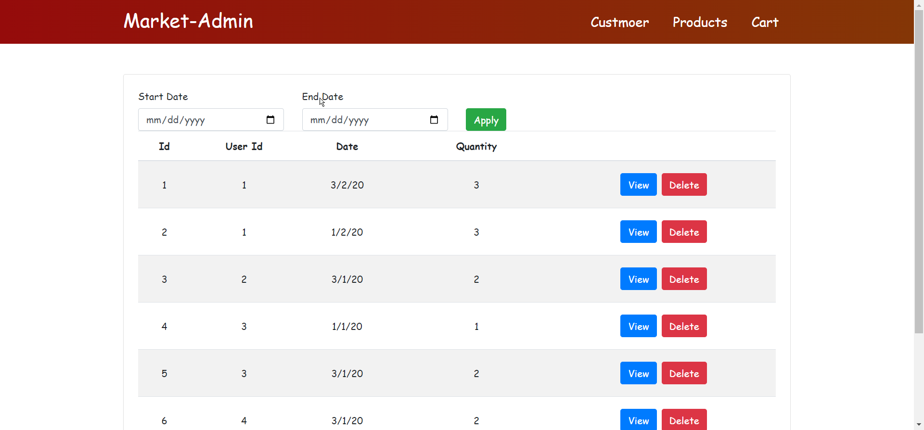This screenshot has width=924, height=430.
Task: Open the Start Date calendar picker icon
Action: pos(270,120)
